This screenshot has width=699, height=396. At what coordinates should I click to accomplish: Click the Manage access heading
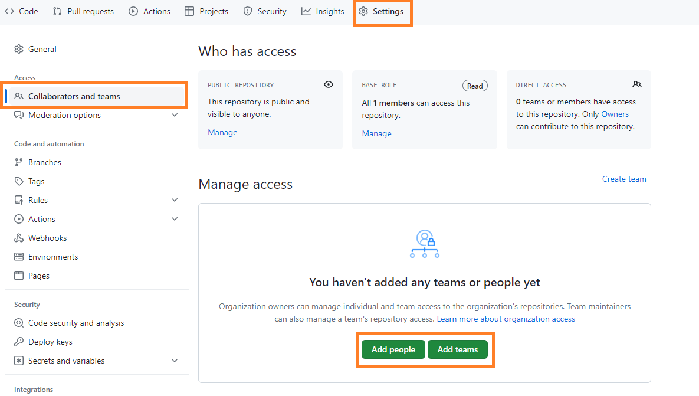(x=245, y=184)
